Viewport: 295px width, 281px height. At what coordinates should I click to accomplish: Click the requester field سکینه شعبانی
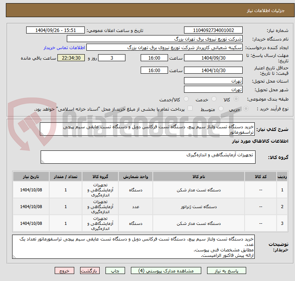coord(164,48)
